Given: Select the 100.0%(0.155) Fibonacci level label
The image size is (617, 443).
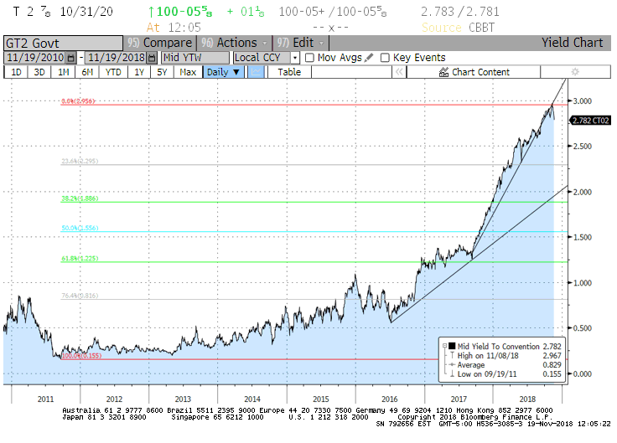Looking at the screenshot, I should tap(82, 356).
